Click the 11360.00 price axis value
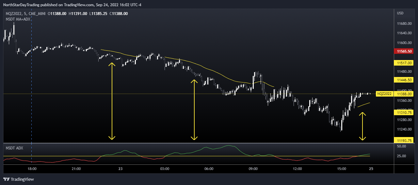This screenshot has width=418, height=185. click(x=404, y=100)
